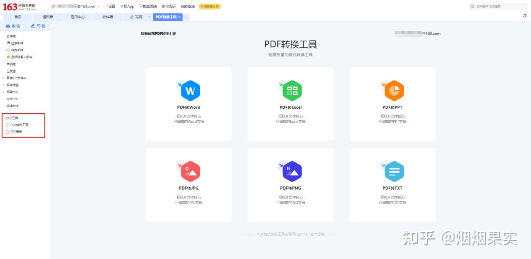Screen dimensions: 531x259
Task: Select the 写信 tab
Action: point(138,17)
